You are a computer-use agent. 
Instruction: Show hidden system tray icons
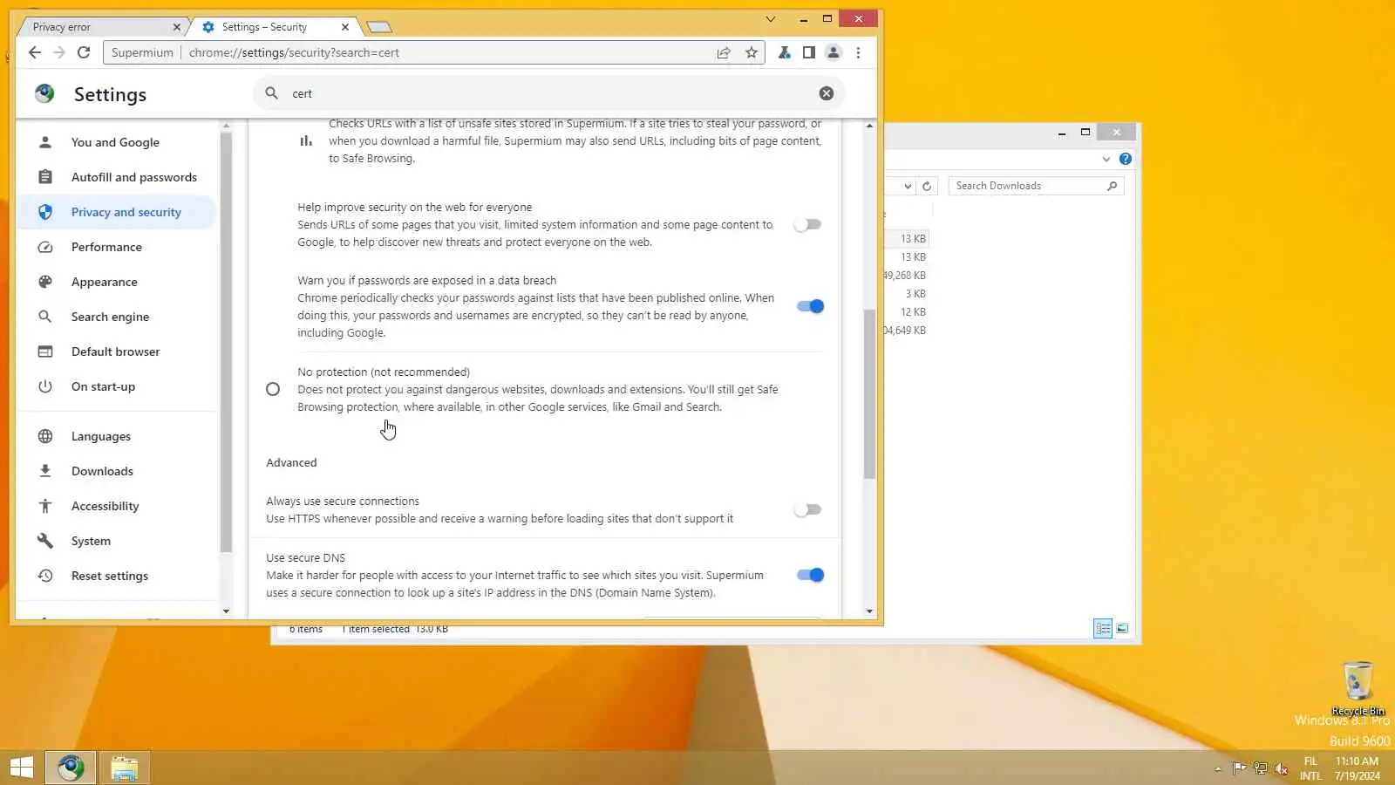tap(1218, 768)
